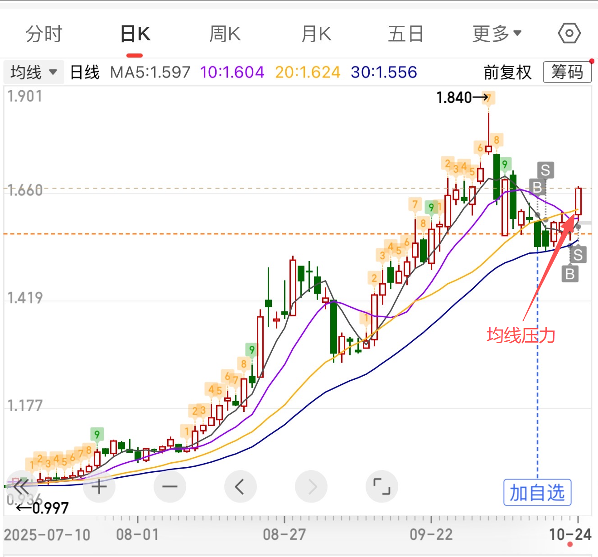Open the 前复权 adjustment selector
598x557 pixels.
(x=507, y=73)
